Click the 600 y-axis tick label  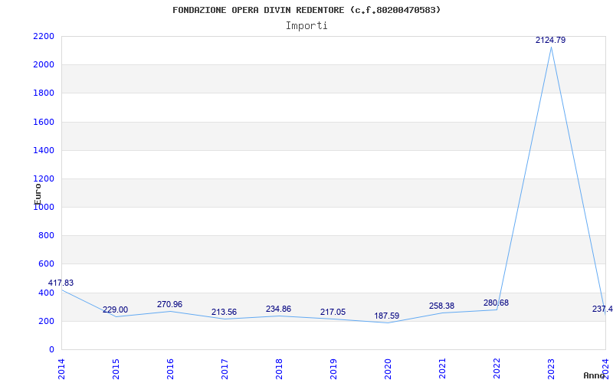[46, 264]
